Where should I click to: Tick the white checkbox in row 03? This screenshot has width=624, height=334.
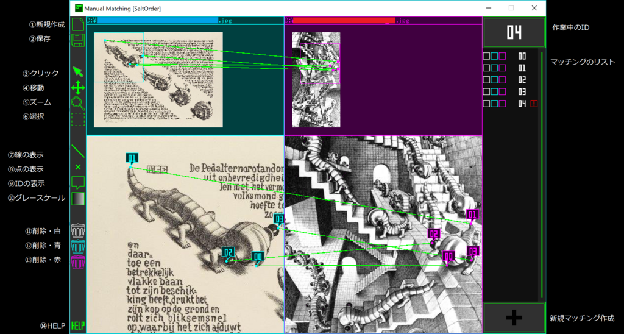click(486, 91)
